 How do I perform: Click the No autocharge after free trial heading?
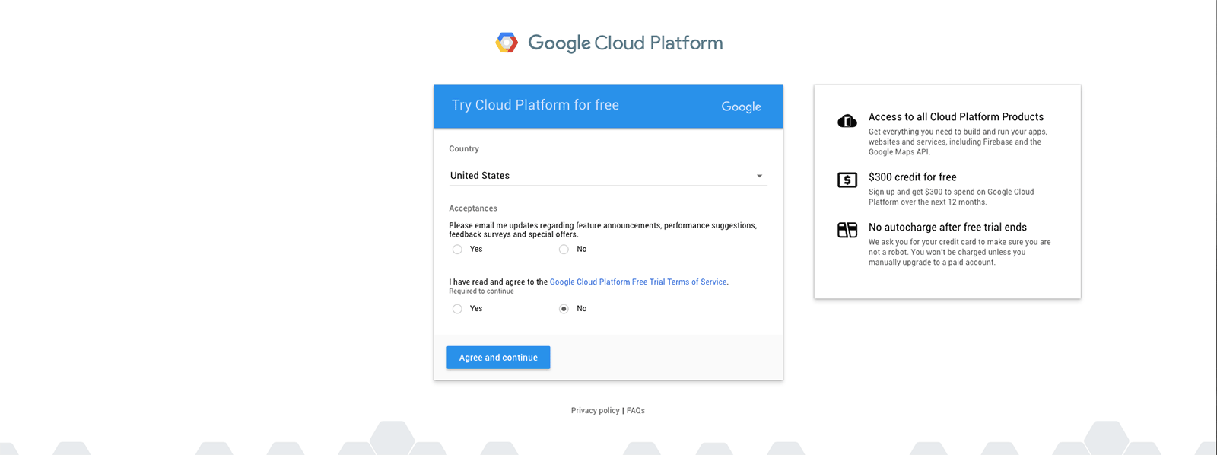(947, 228)
